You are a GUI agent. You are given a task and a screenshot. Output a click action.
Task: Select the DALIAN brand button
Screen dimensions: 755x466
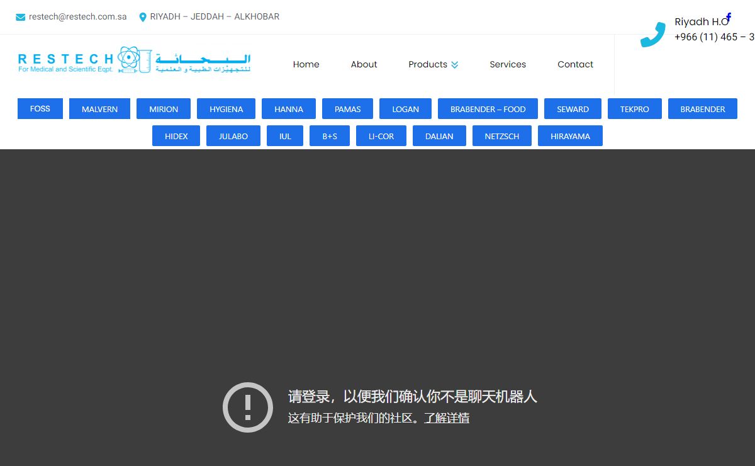click(x=439, y=135)
